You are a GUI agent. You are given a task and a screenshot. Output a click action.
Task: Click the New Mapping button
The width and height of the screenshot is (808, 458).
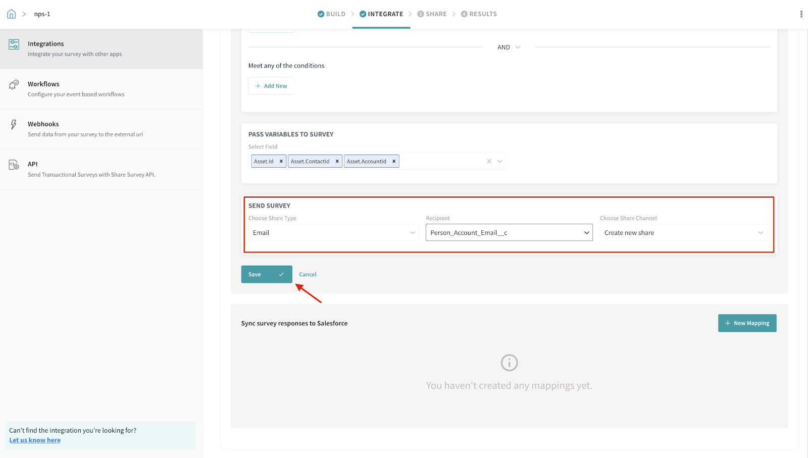(x=747, y=323)
